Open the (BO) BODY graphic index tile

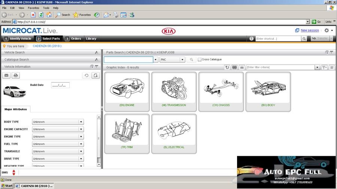click(268, 92)
